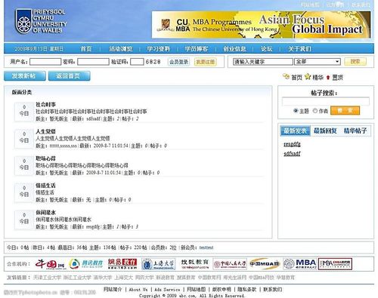Click the 我要注册 button
Viewport: 378px width, 298px height.
pos(205,62)
